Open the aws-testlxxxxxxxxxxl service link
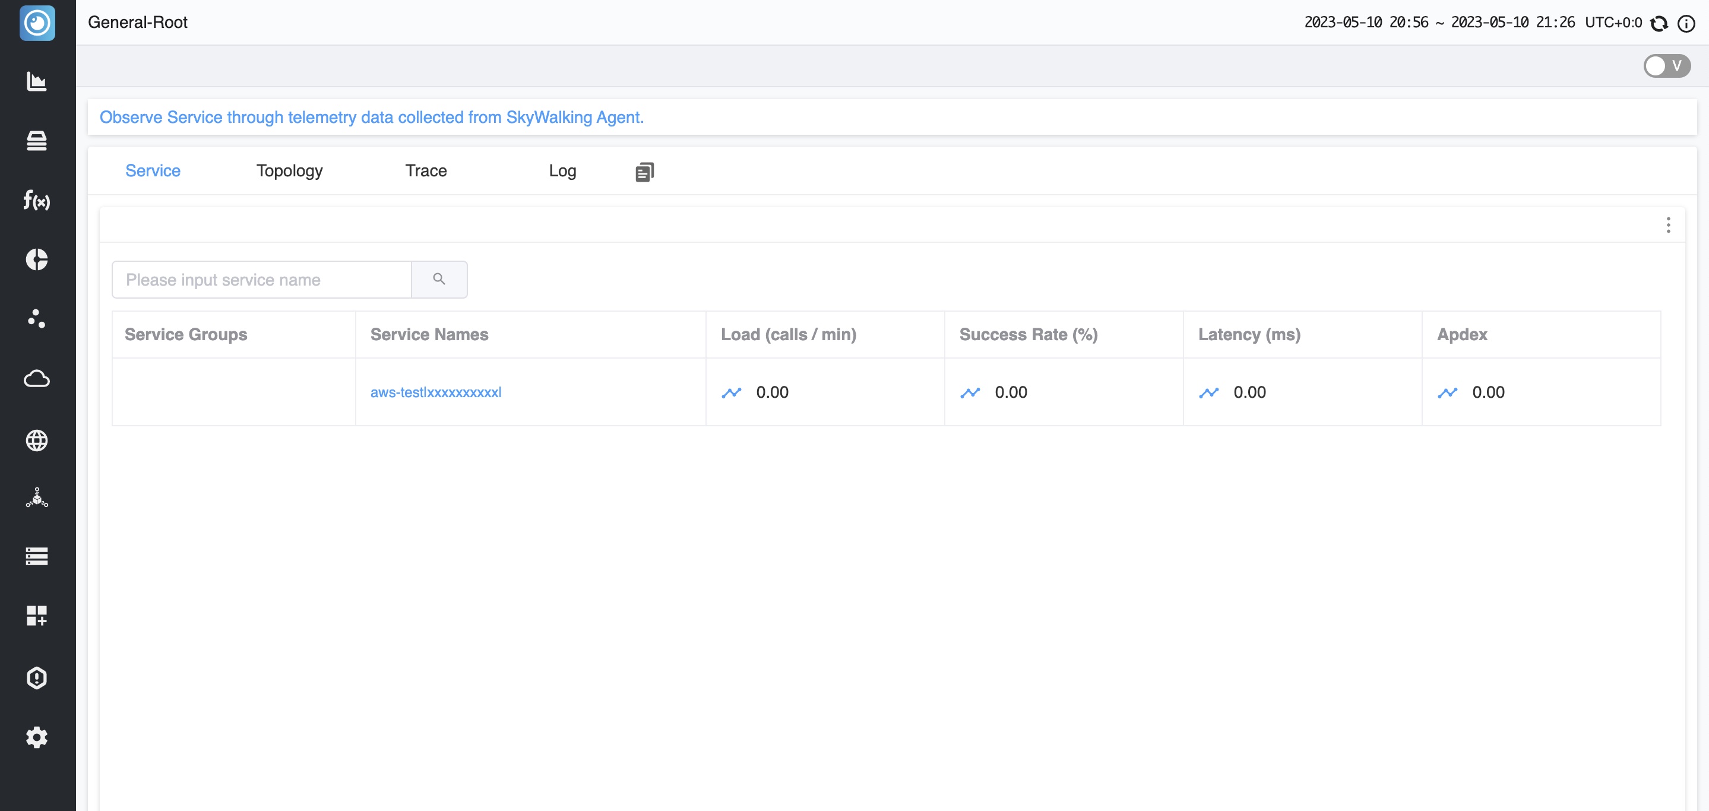Viewport: 1709px width, 811px height. coord(436,392)
